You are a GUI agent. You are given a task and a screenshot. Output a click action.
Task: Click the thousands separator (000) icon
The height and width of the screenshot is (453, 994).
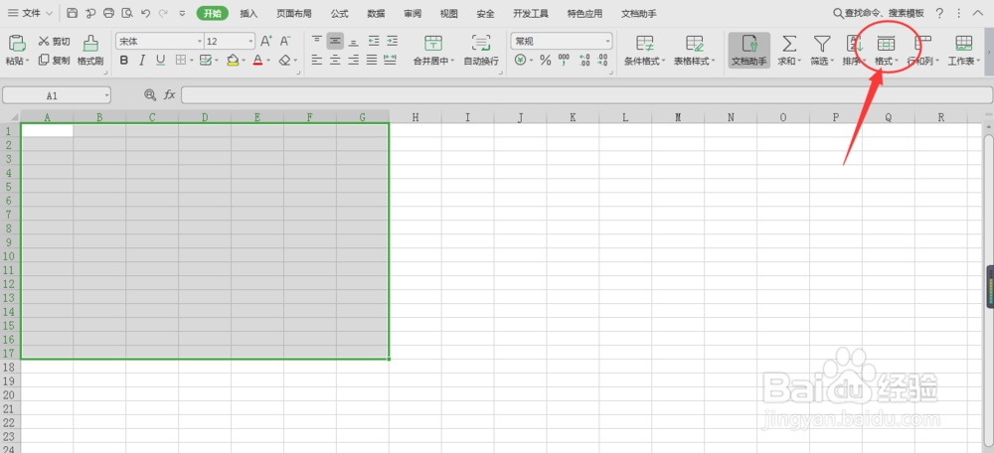tap(565, 61)
